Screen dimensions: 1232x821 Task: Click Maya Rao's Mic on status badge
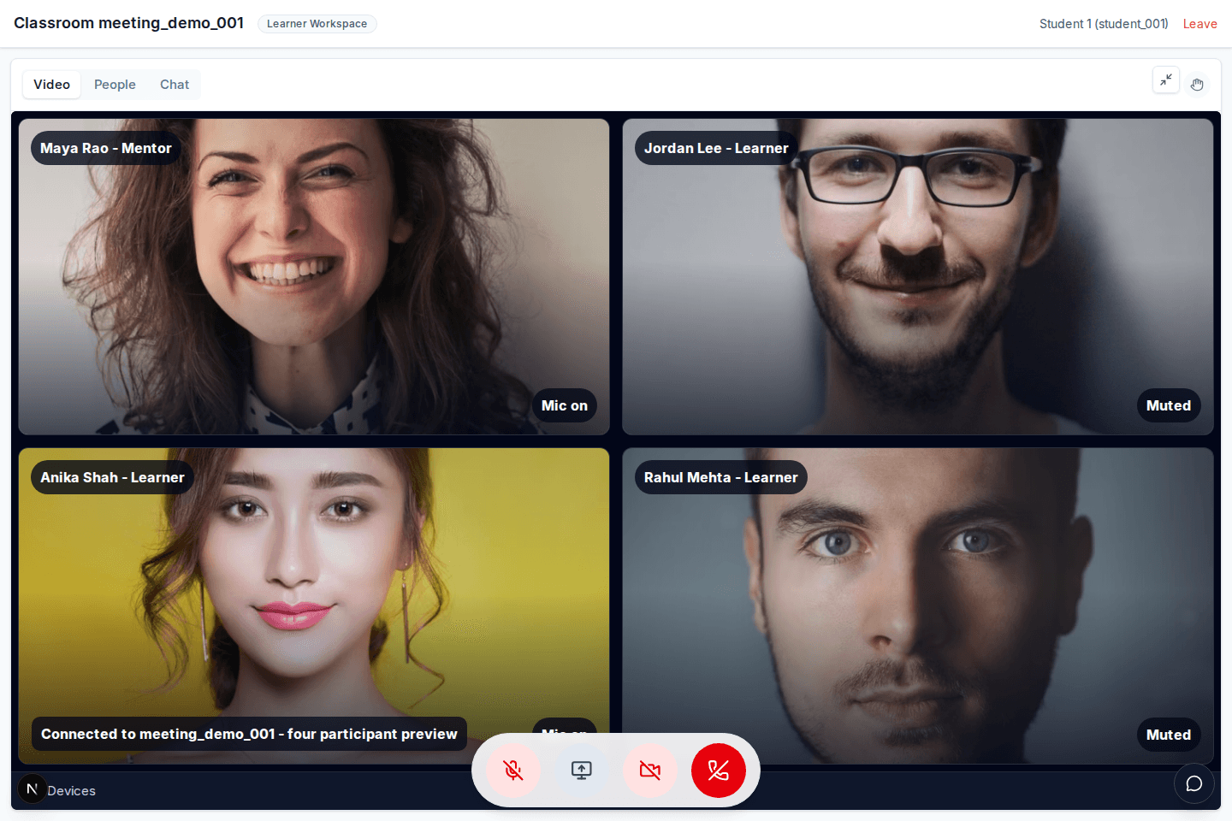click(565, 405)
